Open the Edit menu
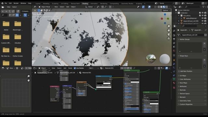The image size is (208, 117). coord(10,3)
